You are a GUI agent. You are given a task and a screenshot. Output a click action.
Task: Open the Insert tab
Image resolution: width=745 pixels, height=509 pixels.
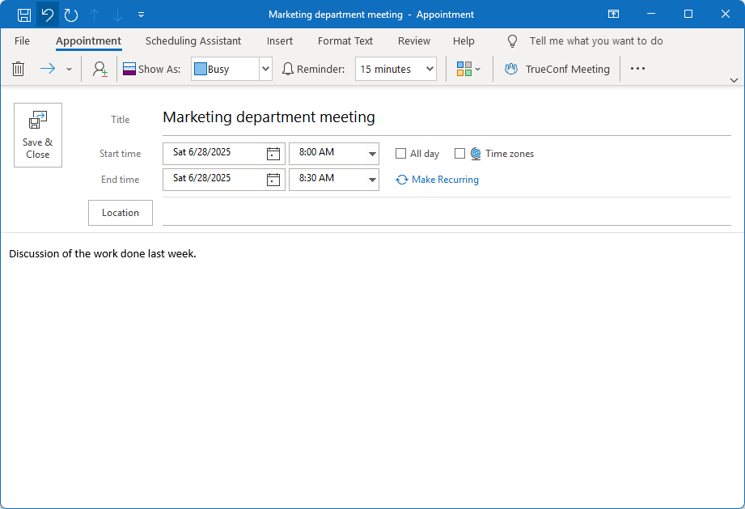[279, 41]
